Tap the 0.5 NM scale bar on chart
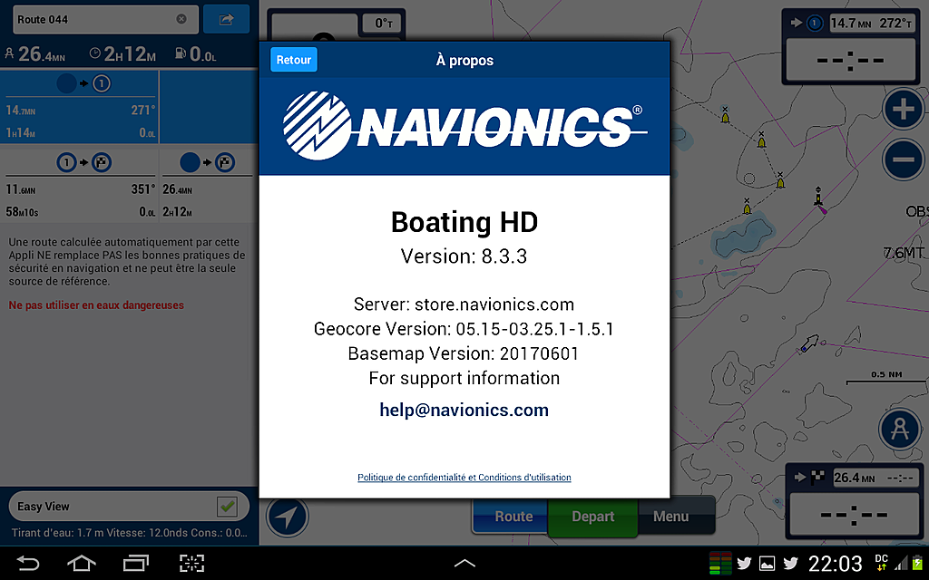 (x=885, y=379)
